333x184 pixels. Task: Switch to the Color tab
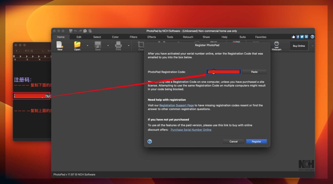(x=115, y=37)
